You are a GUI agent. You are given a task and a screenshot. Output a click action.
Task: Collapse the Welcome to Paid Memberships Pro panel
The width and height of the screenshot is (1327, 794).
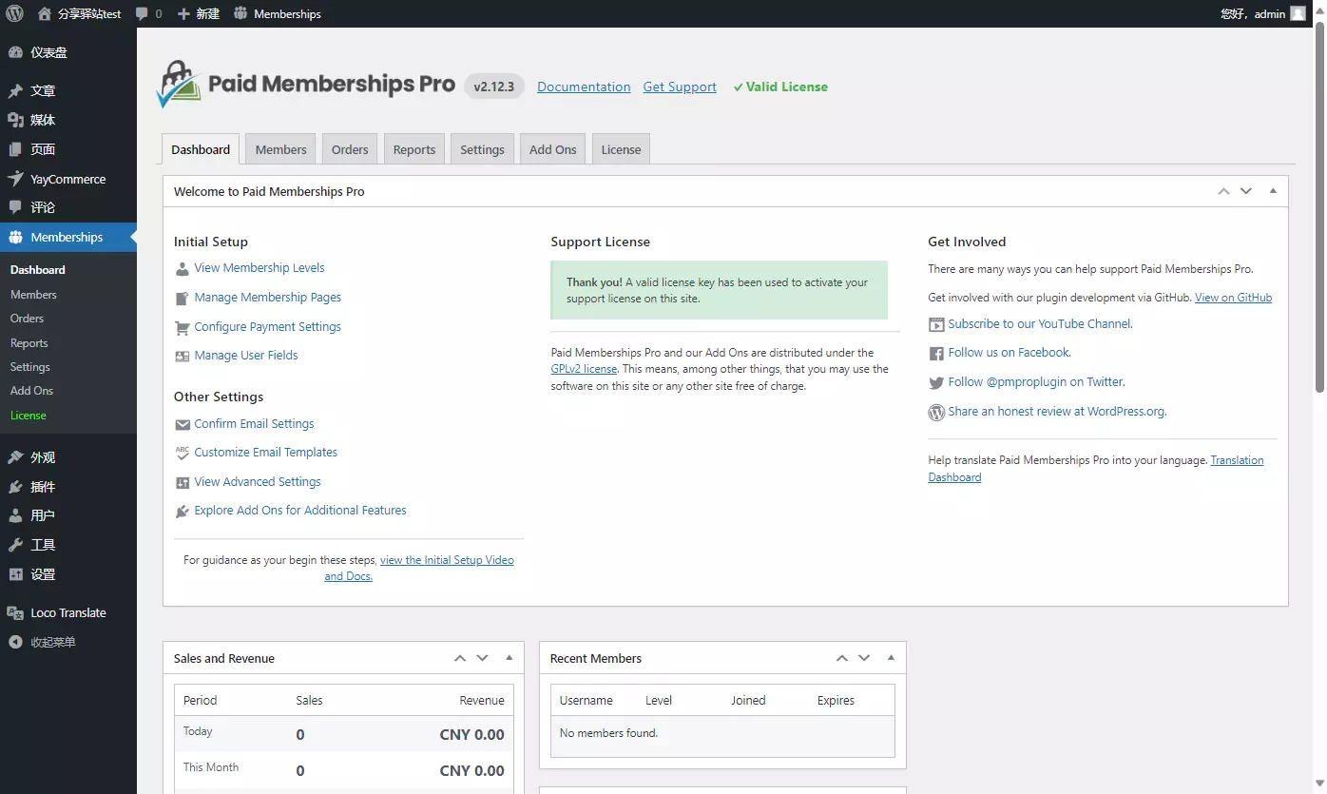(1273, 191)
